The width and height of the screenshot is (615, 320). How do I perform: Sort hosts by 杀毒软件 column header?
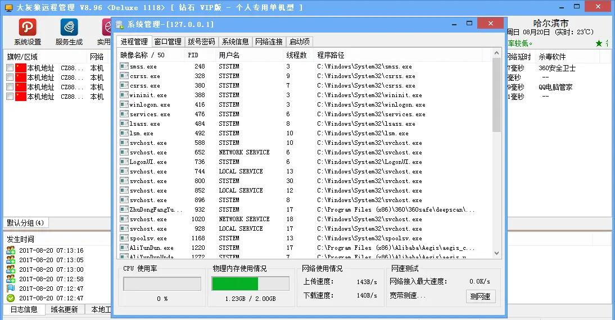tap(567, 57)
